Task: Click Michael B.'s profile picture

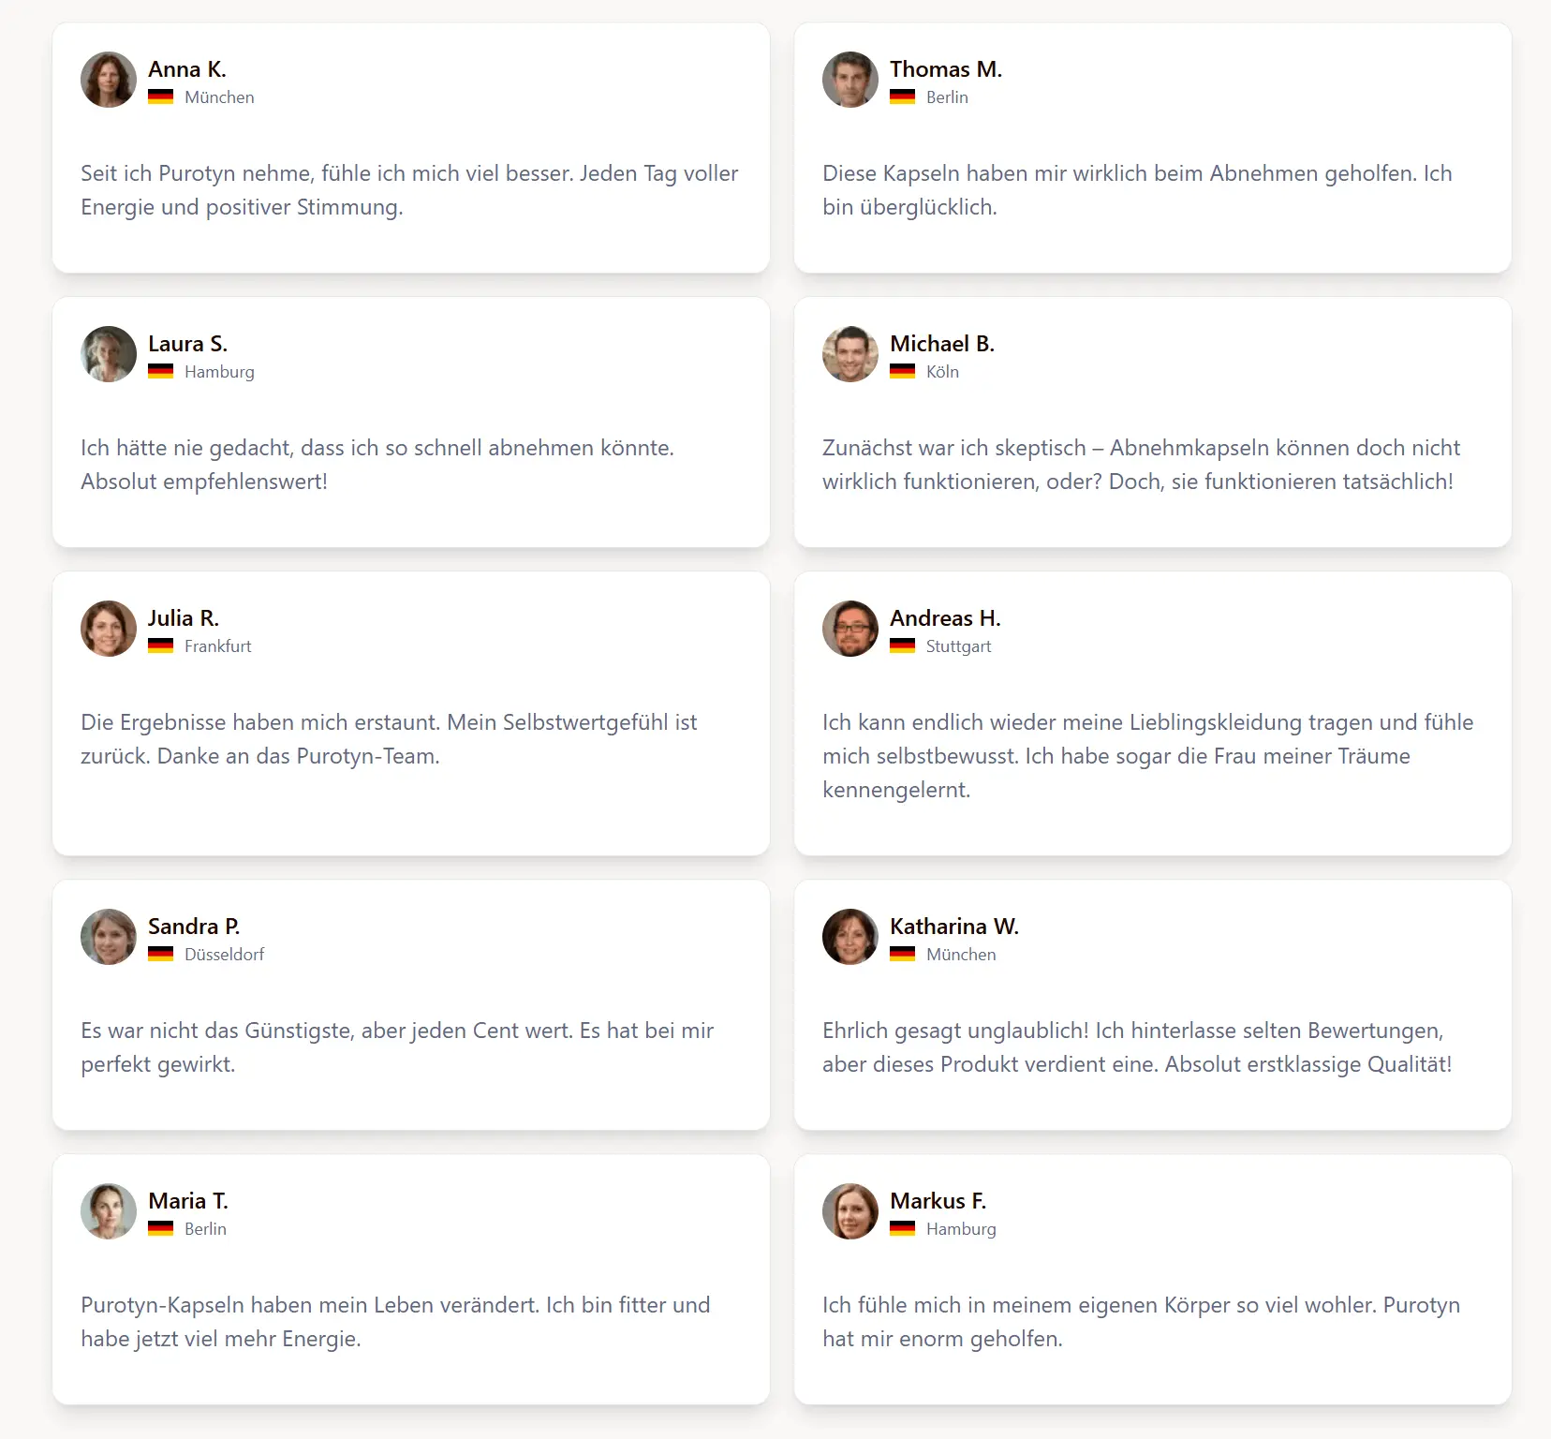Action: [850, 354]
